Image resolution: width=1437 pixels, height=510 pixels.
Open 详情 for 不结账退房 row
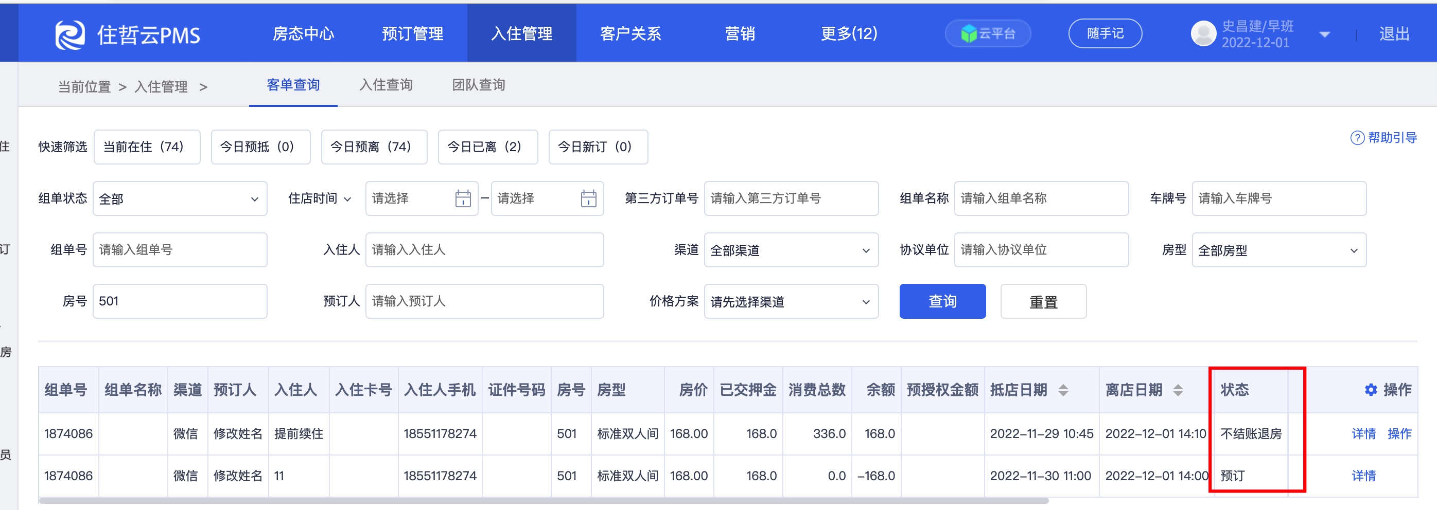[1363, 433]
